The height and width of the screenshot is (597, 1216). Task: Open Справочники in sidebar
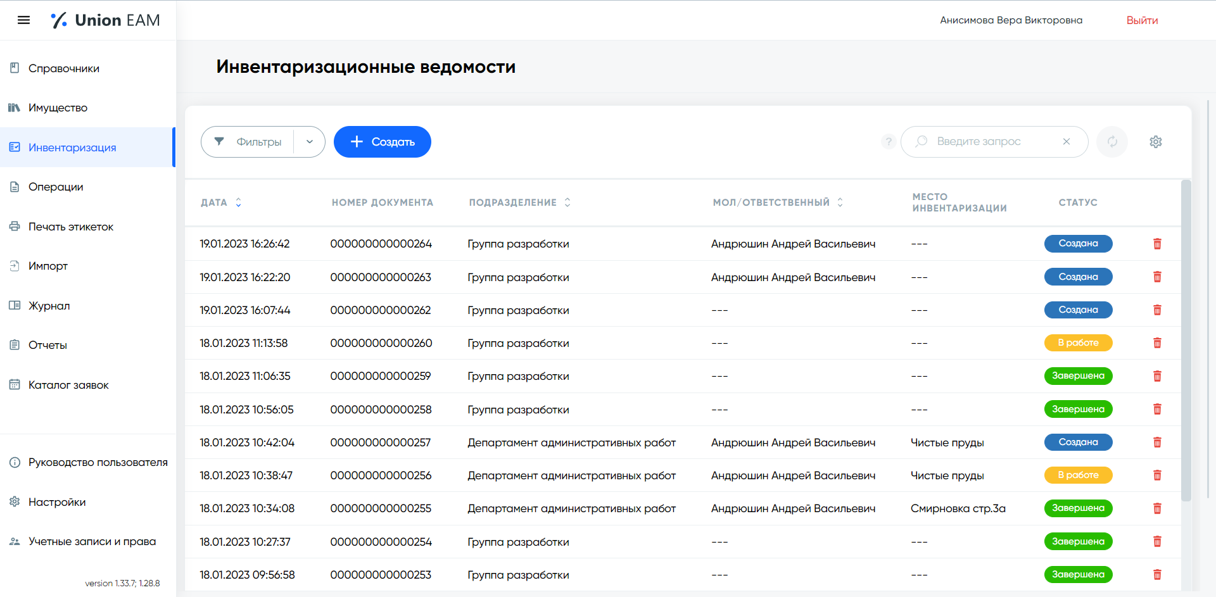tap(63, 68)
